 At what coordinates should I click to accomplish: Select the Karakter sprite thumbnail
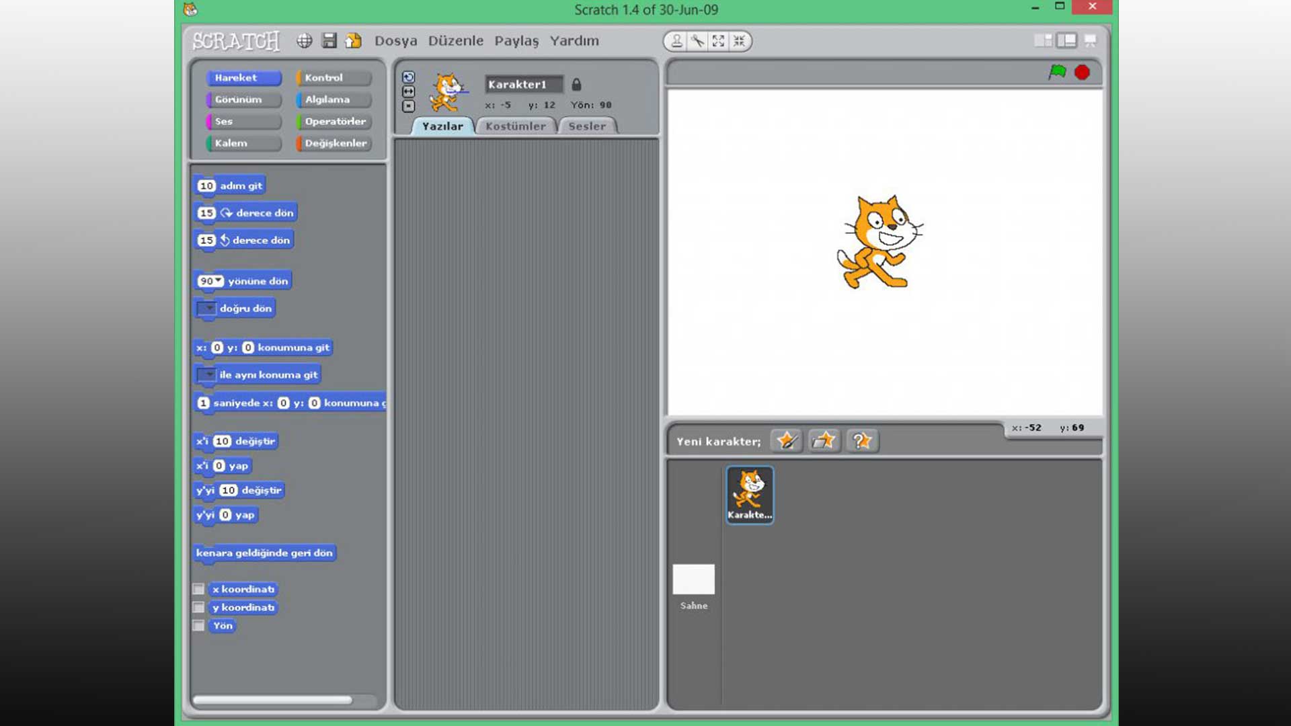click(750, 495)
